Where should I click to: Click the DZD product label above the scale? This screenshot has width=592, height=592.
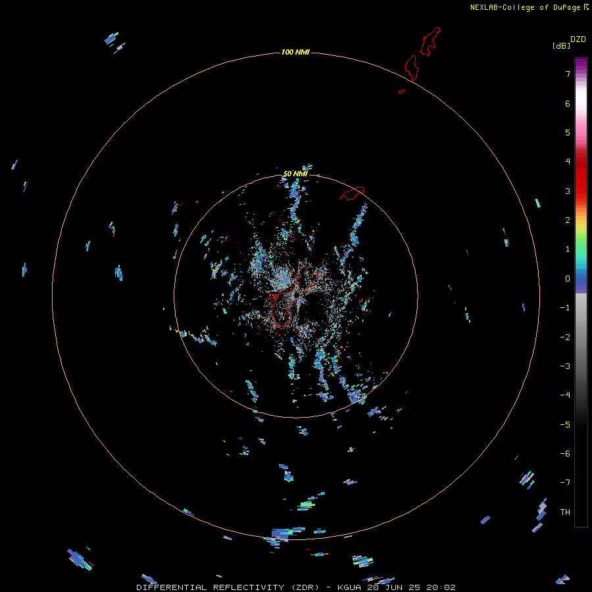point(578,39)
